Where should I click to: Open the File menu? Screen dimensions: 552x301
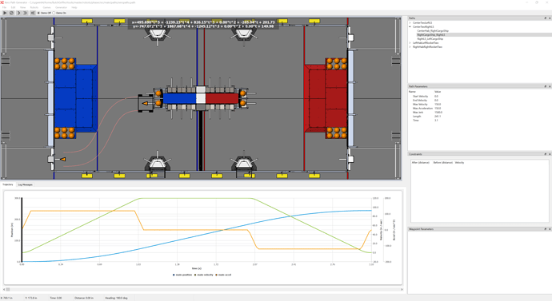coord(4,7)
